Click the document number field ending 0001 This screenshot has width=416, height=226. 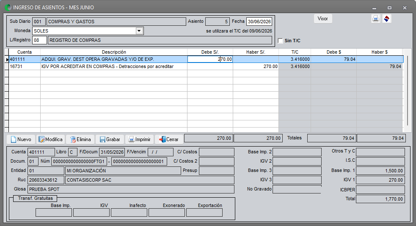click(x=139, y=161)
